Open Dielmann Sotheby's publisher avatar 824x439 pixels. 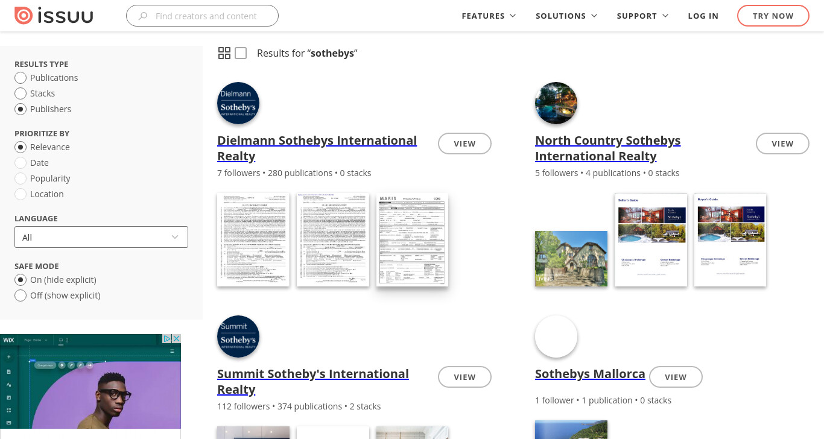point(238,103)
